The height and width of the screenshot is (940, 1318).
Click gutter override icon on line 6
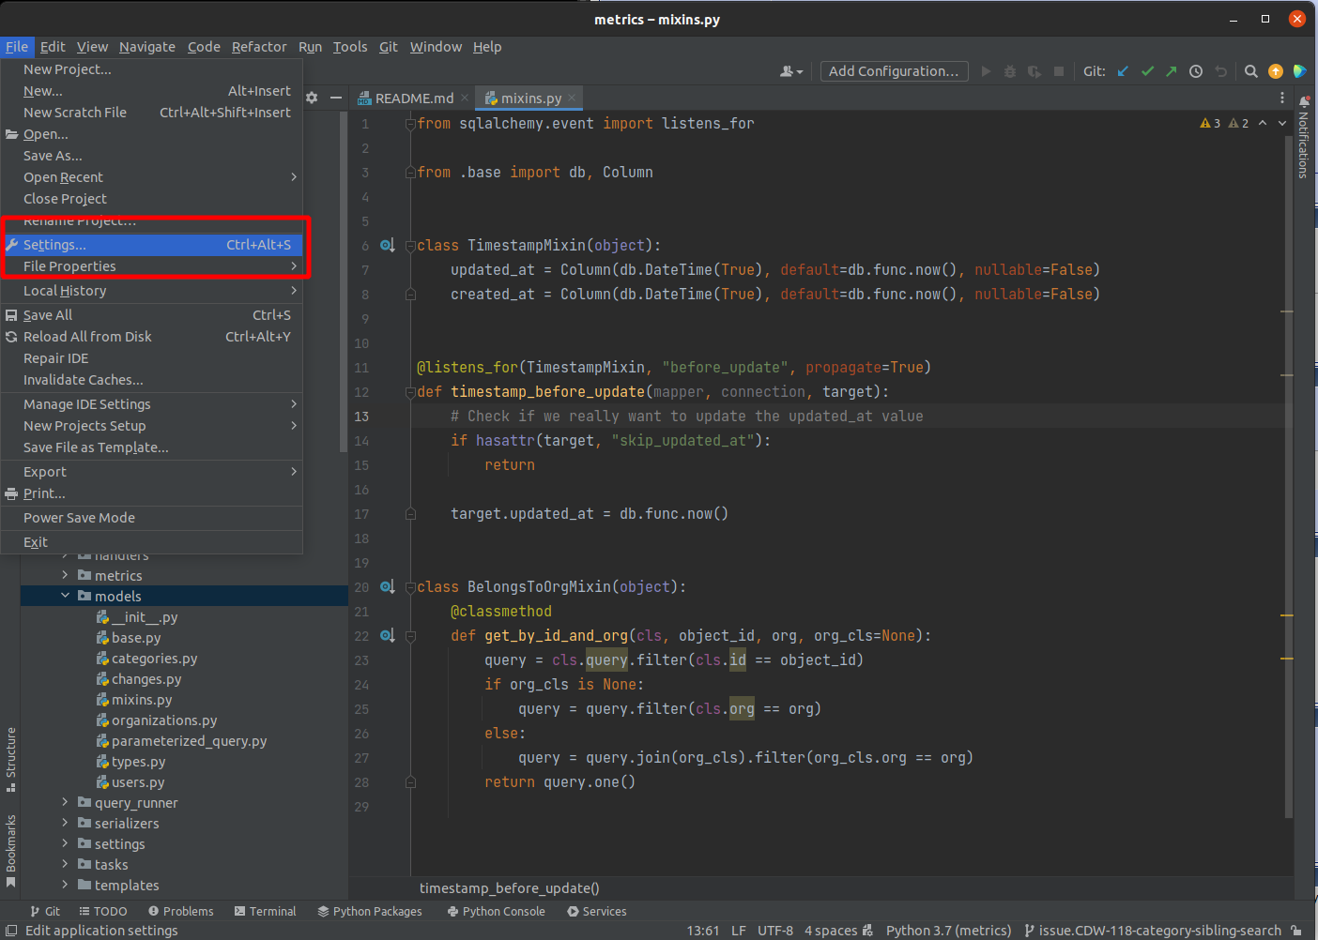click(387, 246)
